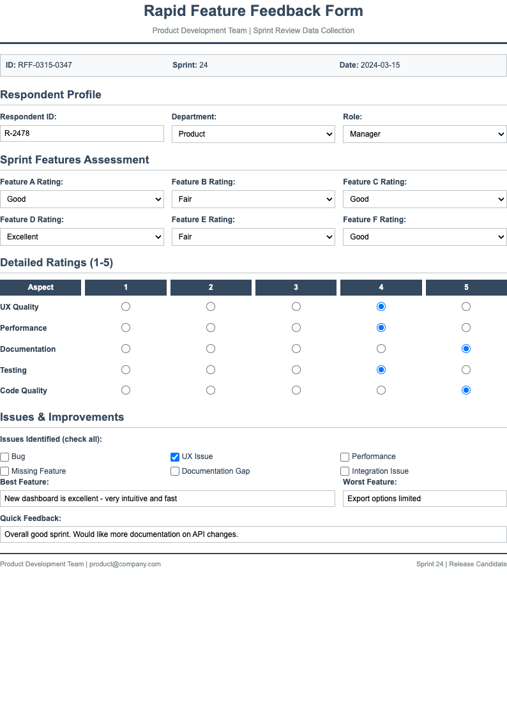
Task: Click inside the Quick Feedback text field
Action: click(253, 534)
